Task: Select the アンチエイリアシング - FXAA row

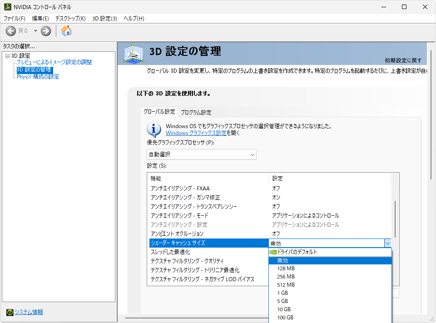Action: (270, 189)
